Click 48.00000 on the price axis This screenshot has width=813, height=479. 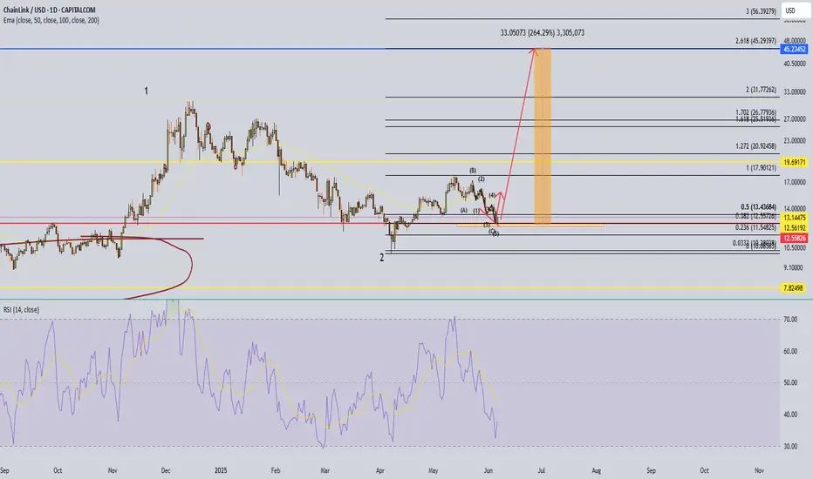[x=795, y=40]
